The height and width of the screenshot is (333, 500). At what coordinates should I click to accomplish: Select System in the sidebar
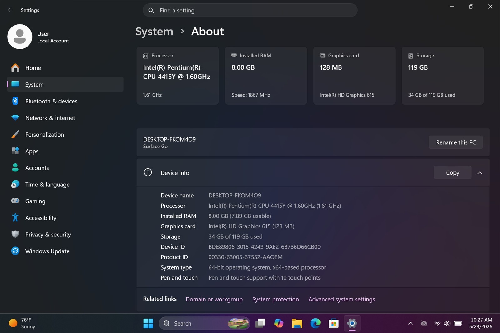coord(65,84)
